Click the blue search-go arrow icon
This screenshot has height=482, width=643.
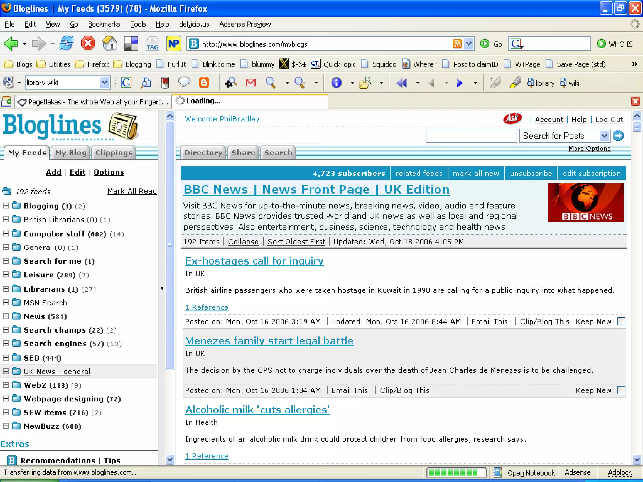click(618, 136)
